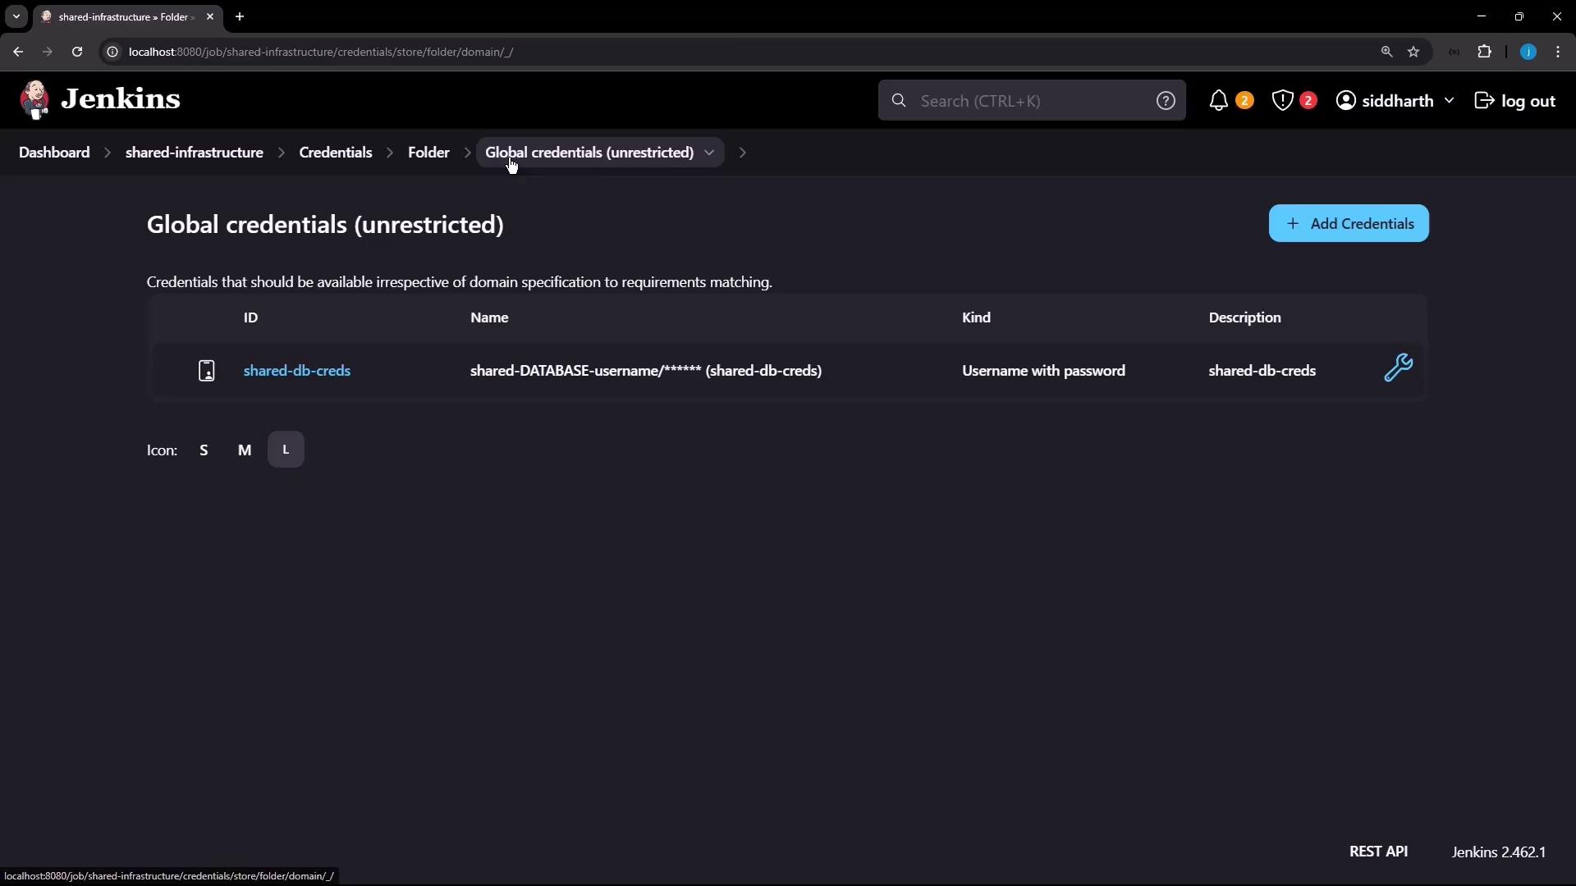Click the '2' badge beside the bell

coord(1244,101)
